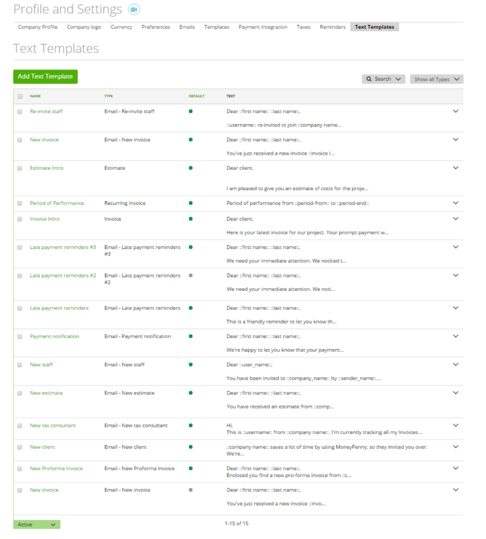Expand the New client template row
The image size is (486, 539).
[x=456, y=447]
